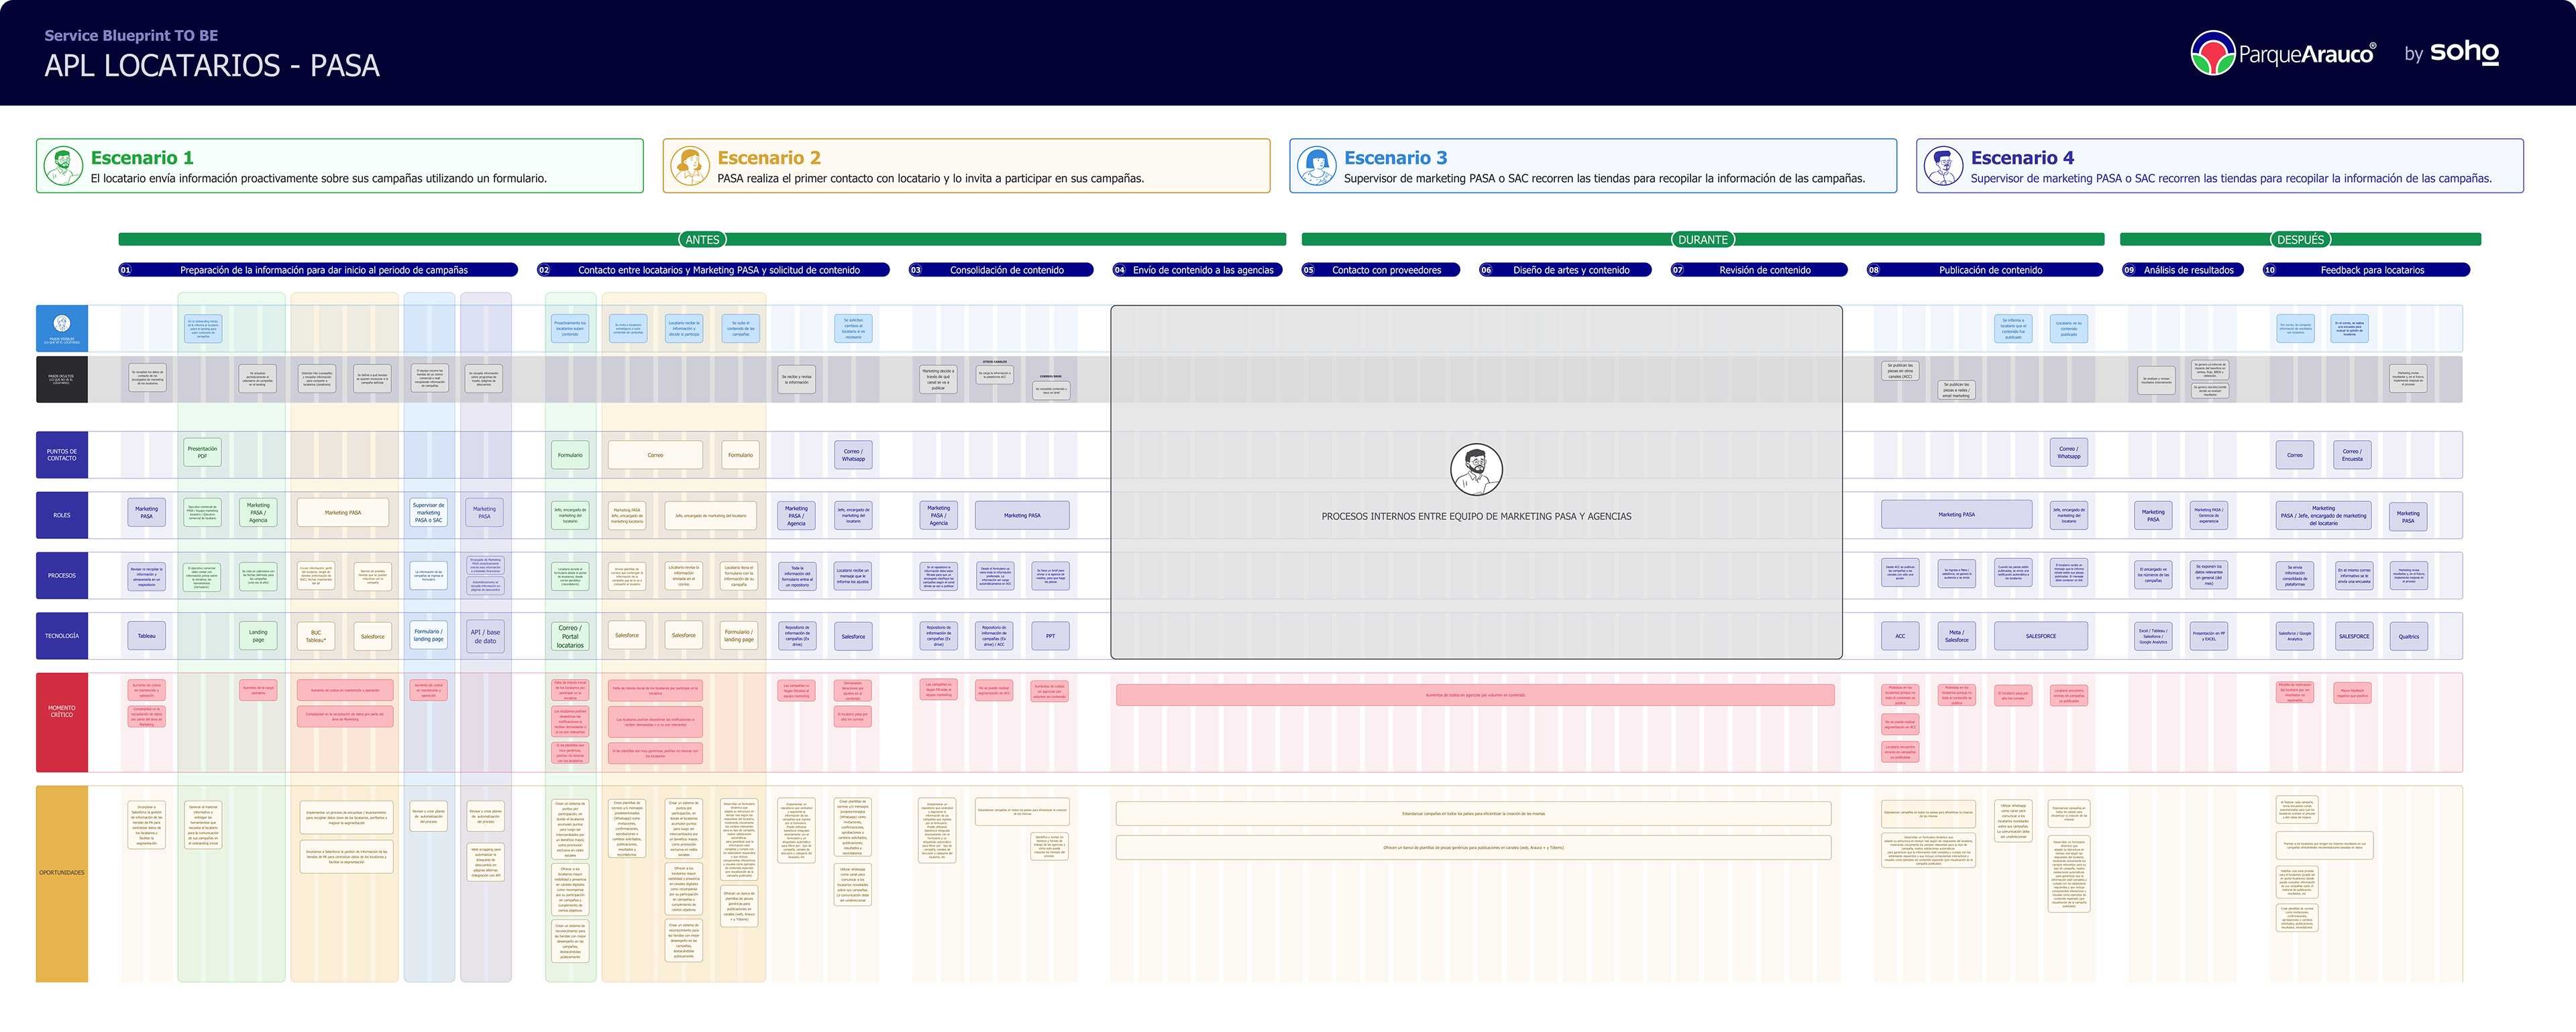Click the red MOMENTO CRÍTICO row header
2576x1032 pixels.
[x=62, y=722]
